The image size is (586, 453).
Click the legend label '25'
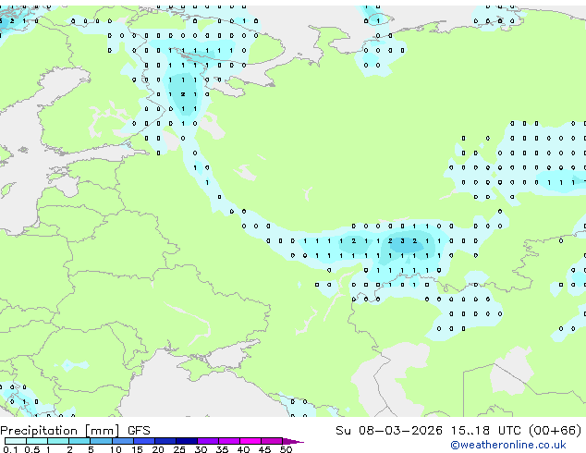click(179, 449)
